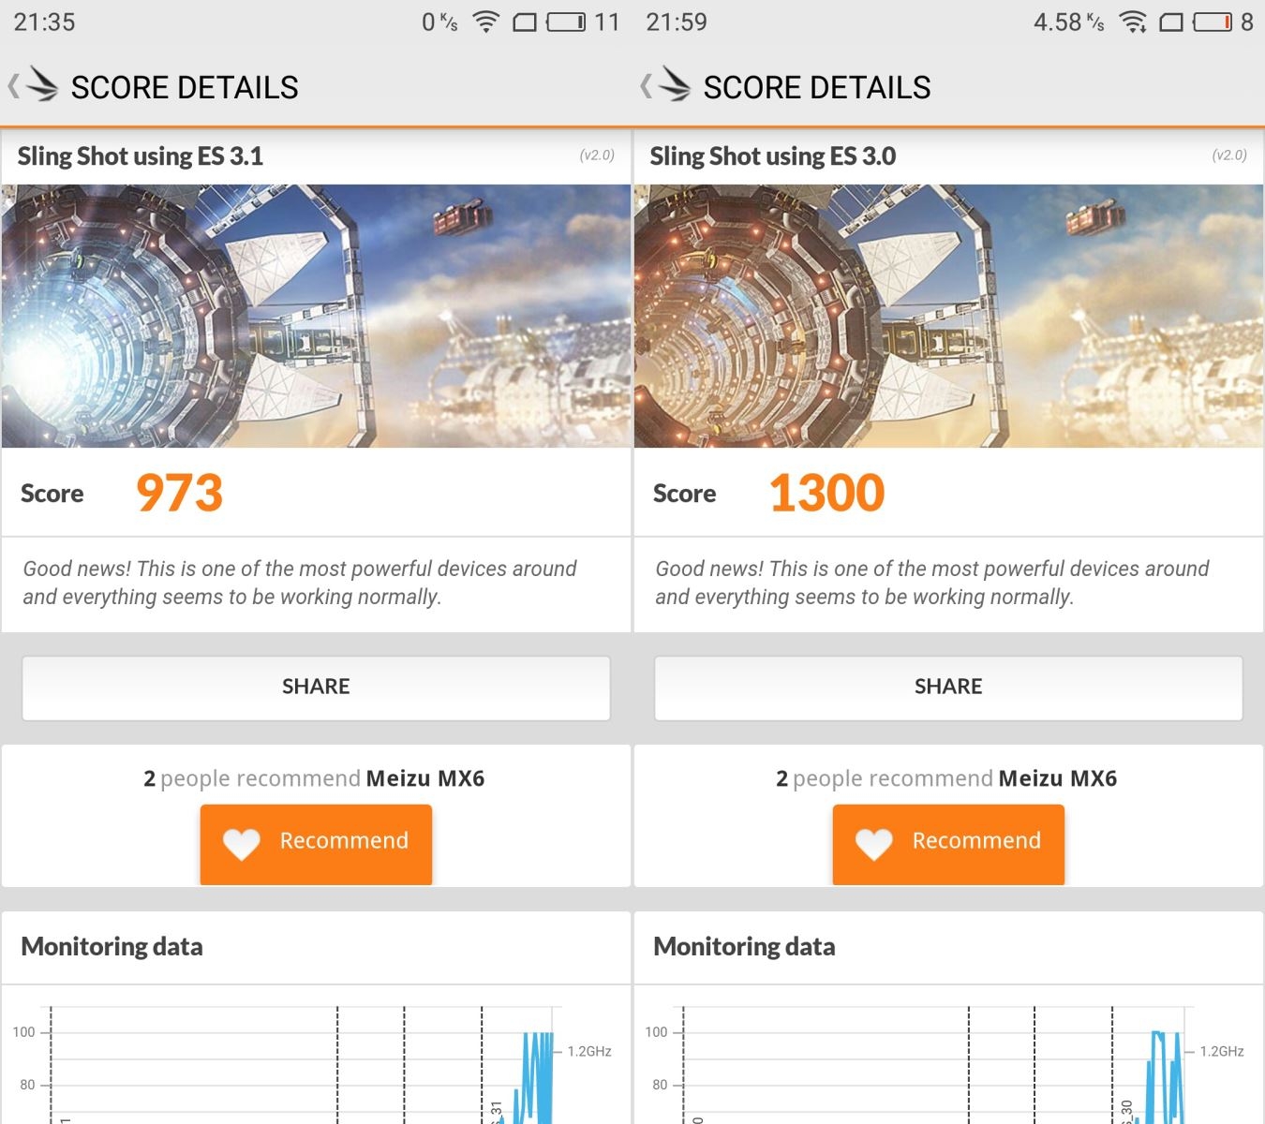Open the Sling Shot ES 3.1 preview image

pyautogui.click(x=316, y=316)
